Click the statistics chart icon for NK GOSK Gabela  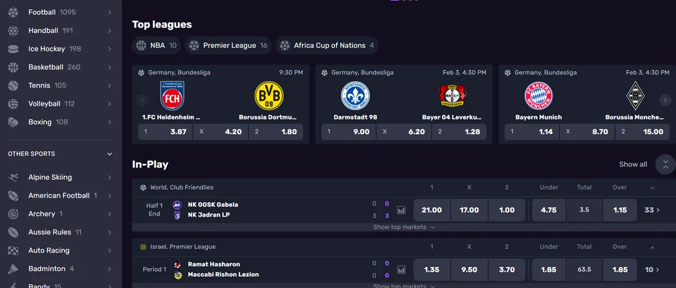pyautogui.click(x=401, y=210)
